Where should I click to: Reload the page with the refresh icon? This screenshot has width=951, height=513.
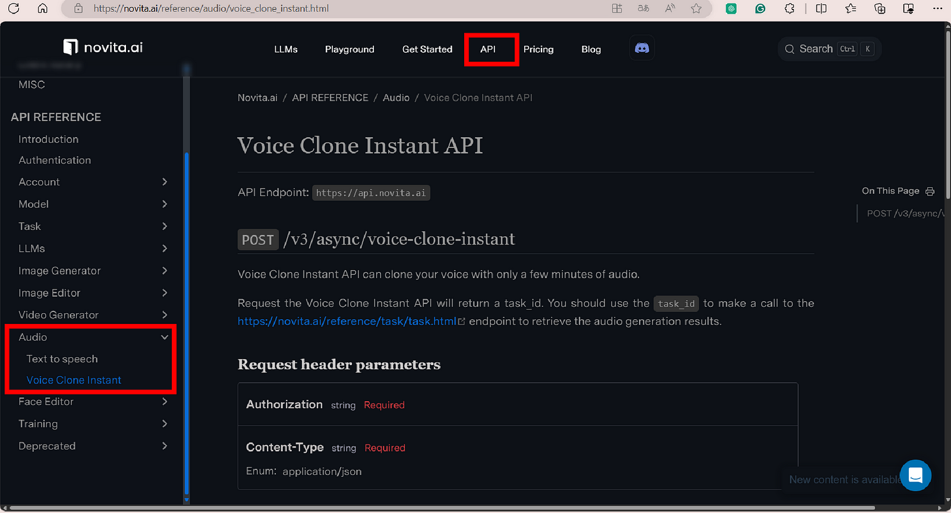[14, 8]
